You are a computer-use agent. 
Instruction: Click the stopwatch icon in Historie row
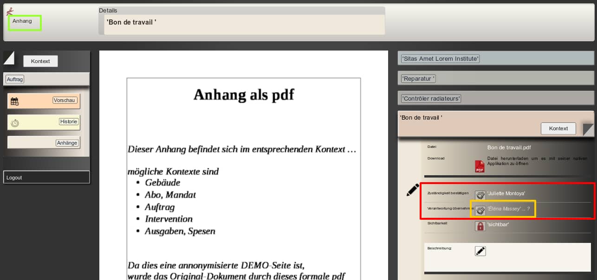(x=15, y=123)
